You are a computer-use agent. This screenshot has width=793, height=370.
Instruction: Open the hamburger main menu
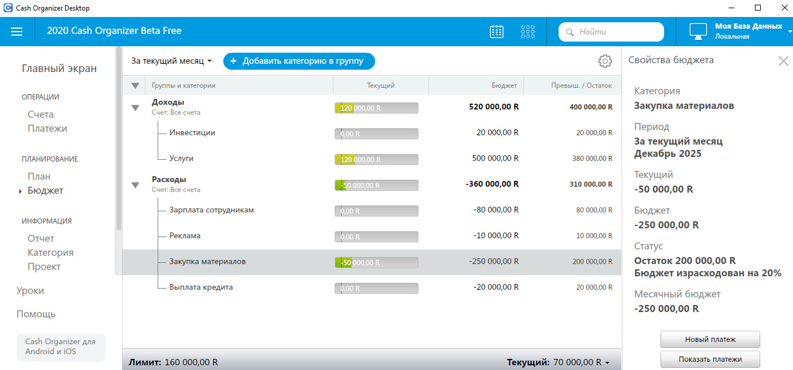point(17,32)
